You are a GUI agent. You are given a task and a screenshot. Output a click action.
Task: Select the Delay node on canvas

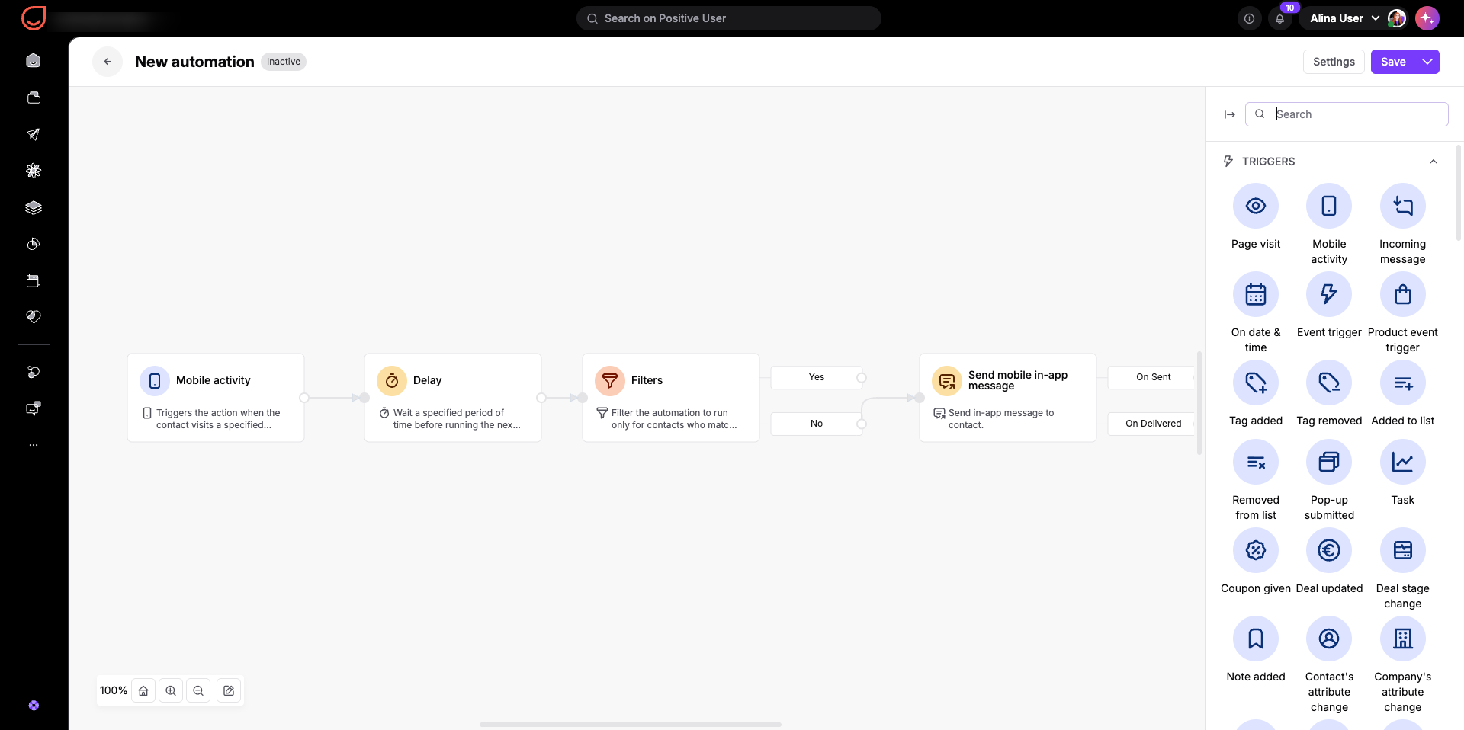453,398
